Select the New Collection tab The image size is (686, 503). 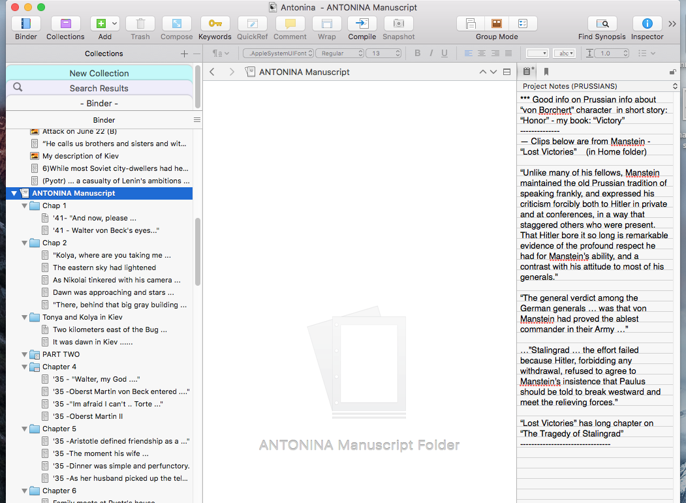pyautogui.click(x=99, y=73)
